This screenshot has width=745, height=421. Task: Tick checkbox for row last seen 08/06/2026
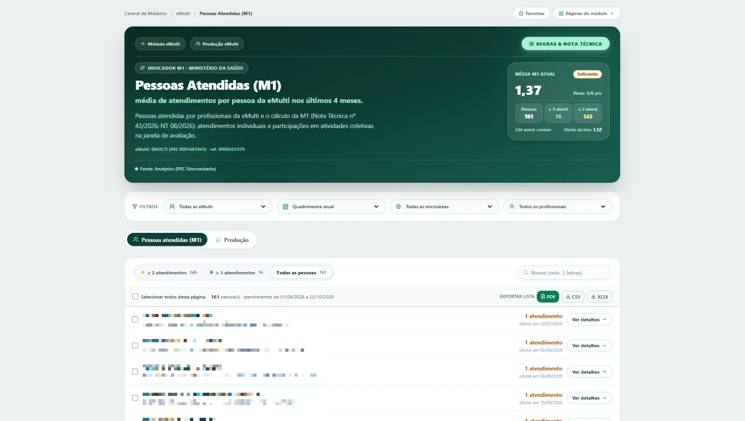[x=135, y=372]
